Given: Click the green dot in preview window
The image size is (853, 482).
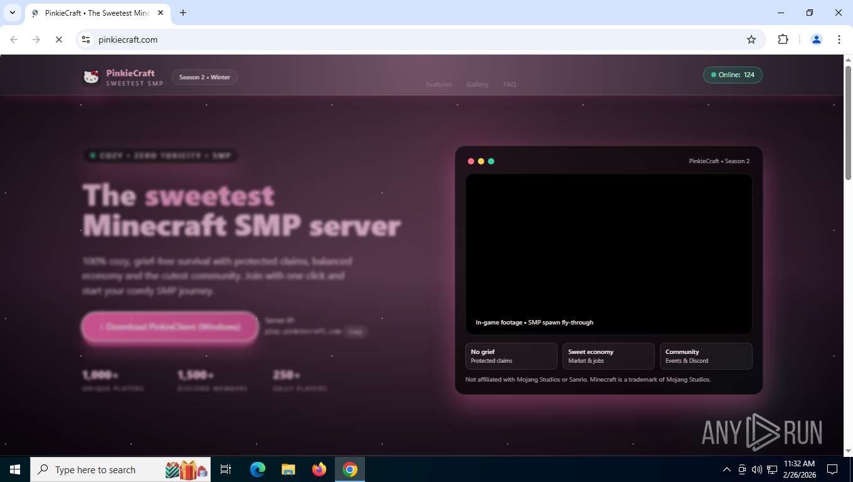Looking at the screenshot, I should (491, 161).
